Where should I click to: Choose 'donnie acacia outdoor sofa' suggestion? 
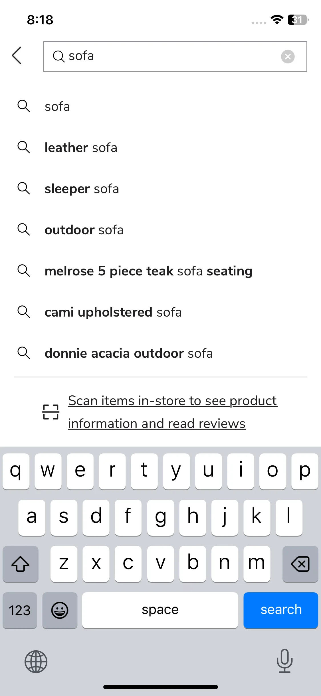(160, 353)
